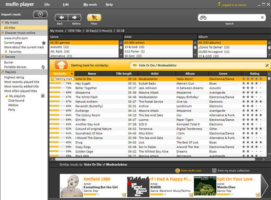
Task: Click Genre list scrollbar down arrow
Action: tap(121, 55)
